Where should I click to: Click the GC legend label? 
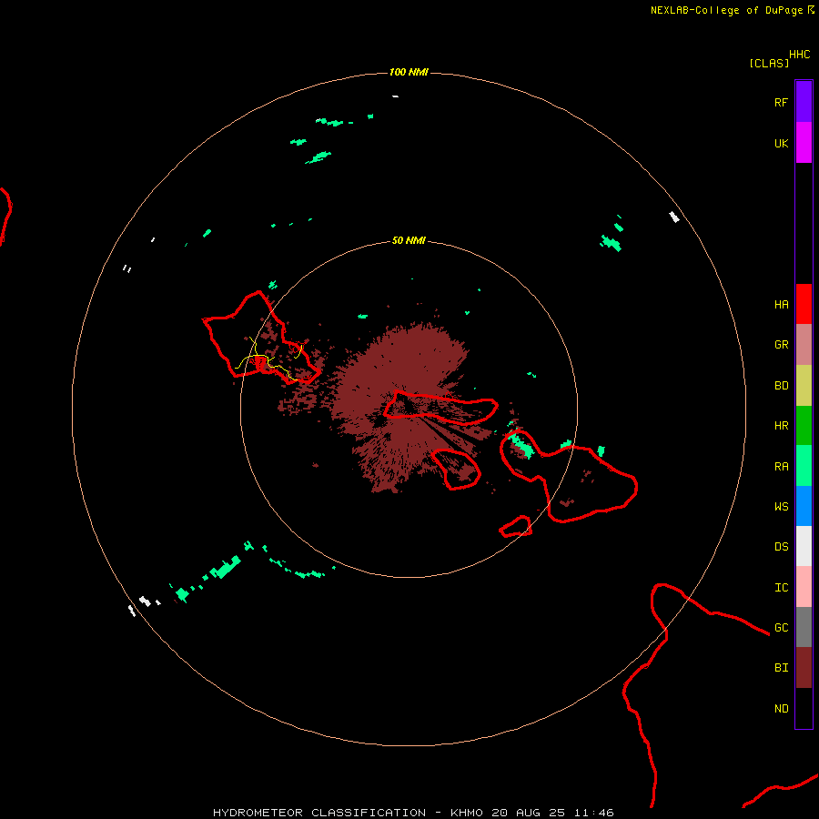point(781,628)
